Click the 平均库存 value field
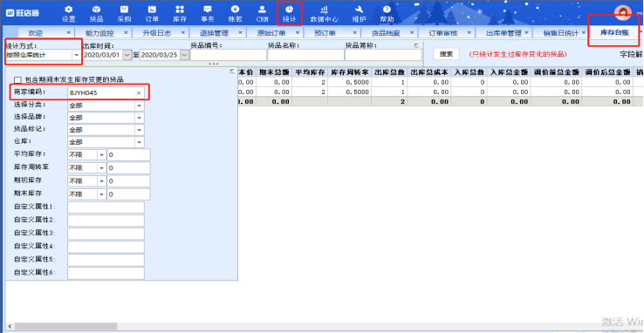The height and width of the screenshot is (333, 644). click(x=128, y=155)
